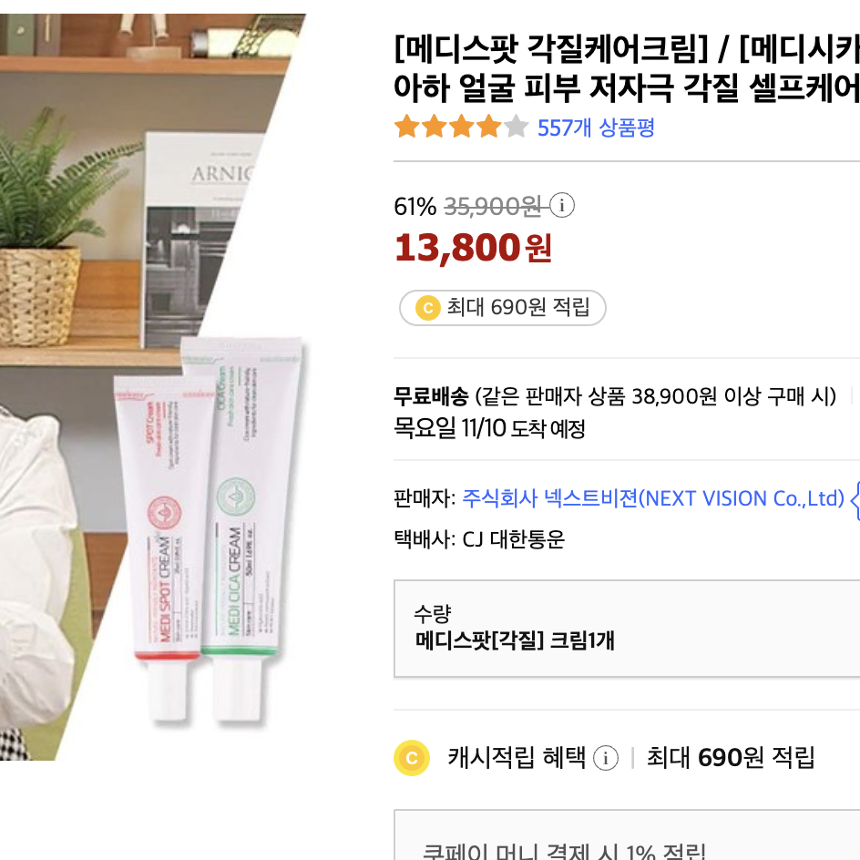Click the 최대 690원 적립 text in benefits row
This screenshot has width=860, height=860.
pos(731,758)
